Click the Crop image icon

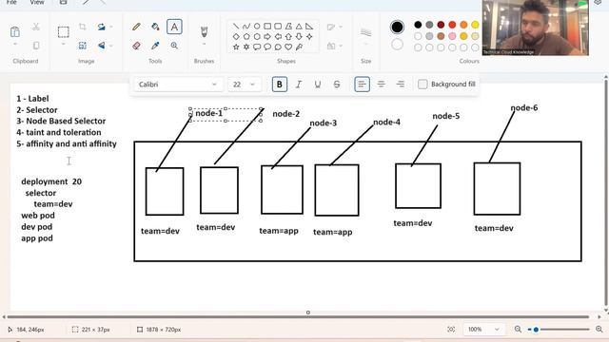click(x=83, y=27)
